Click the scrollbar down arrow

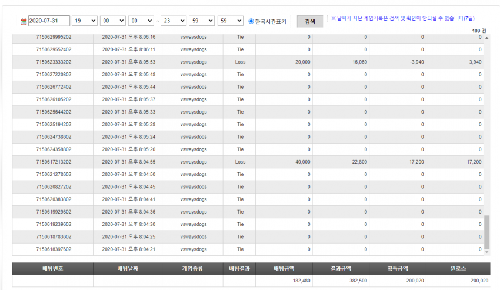point(487,252)
